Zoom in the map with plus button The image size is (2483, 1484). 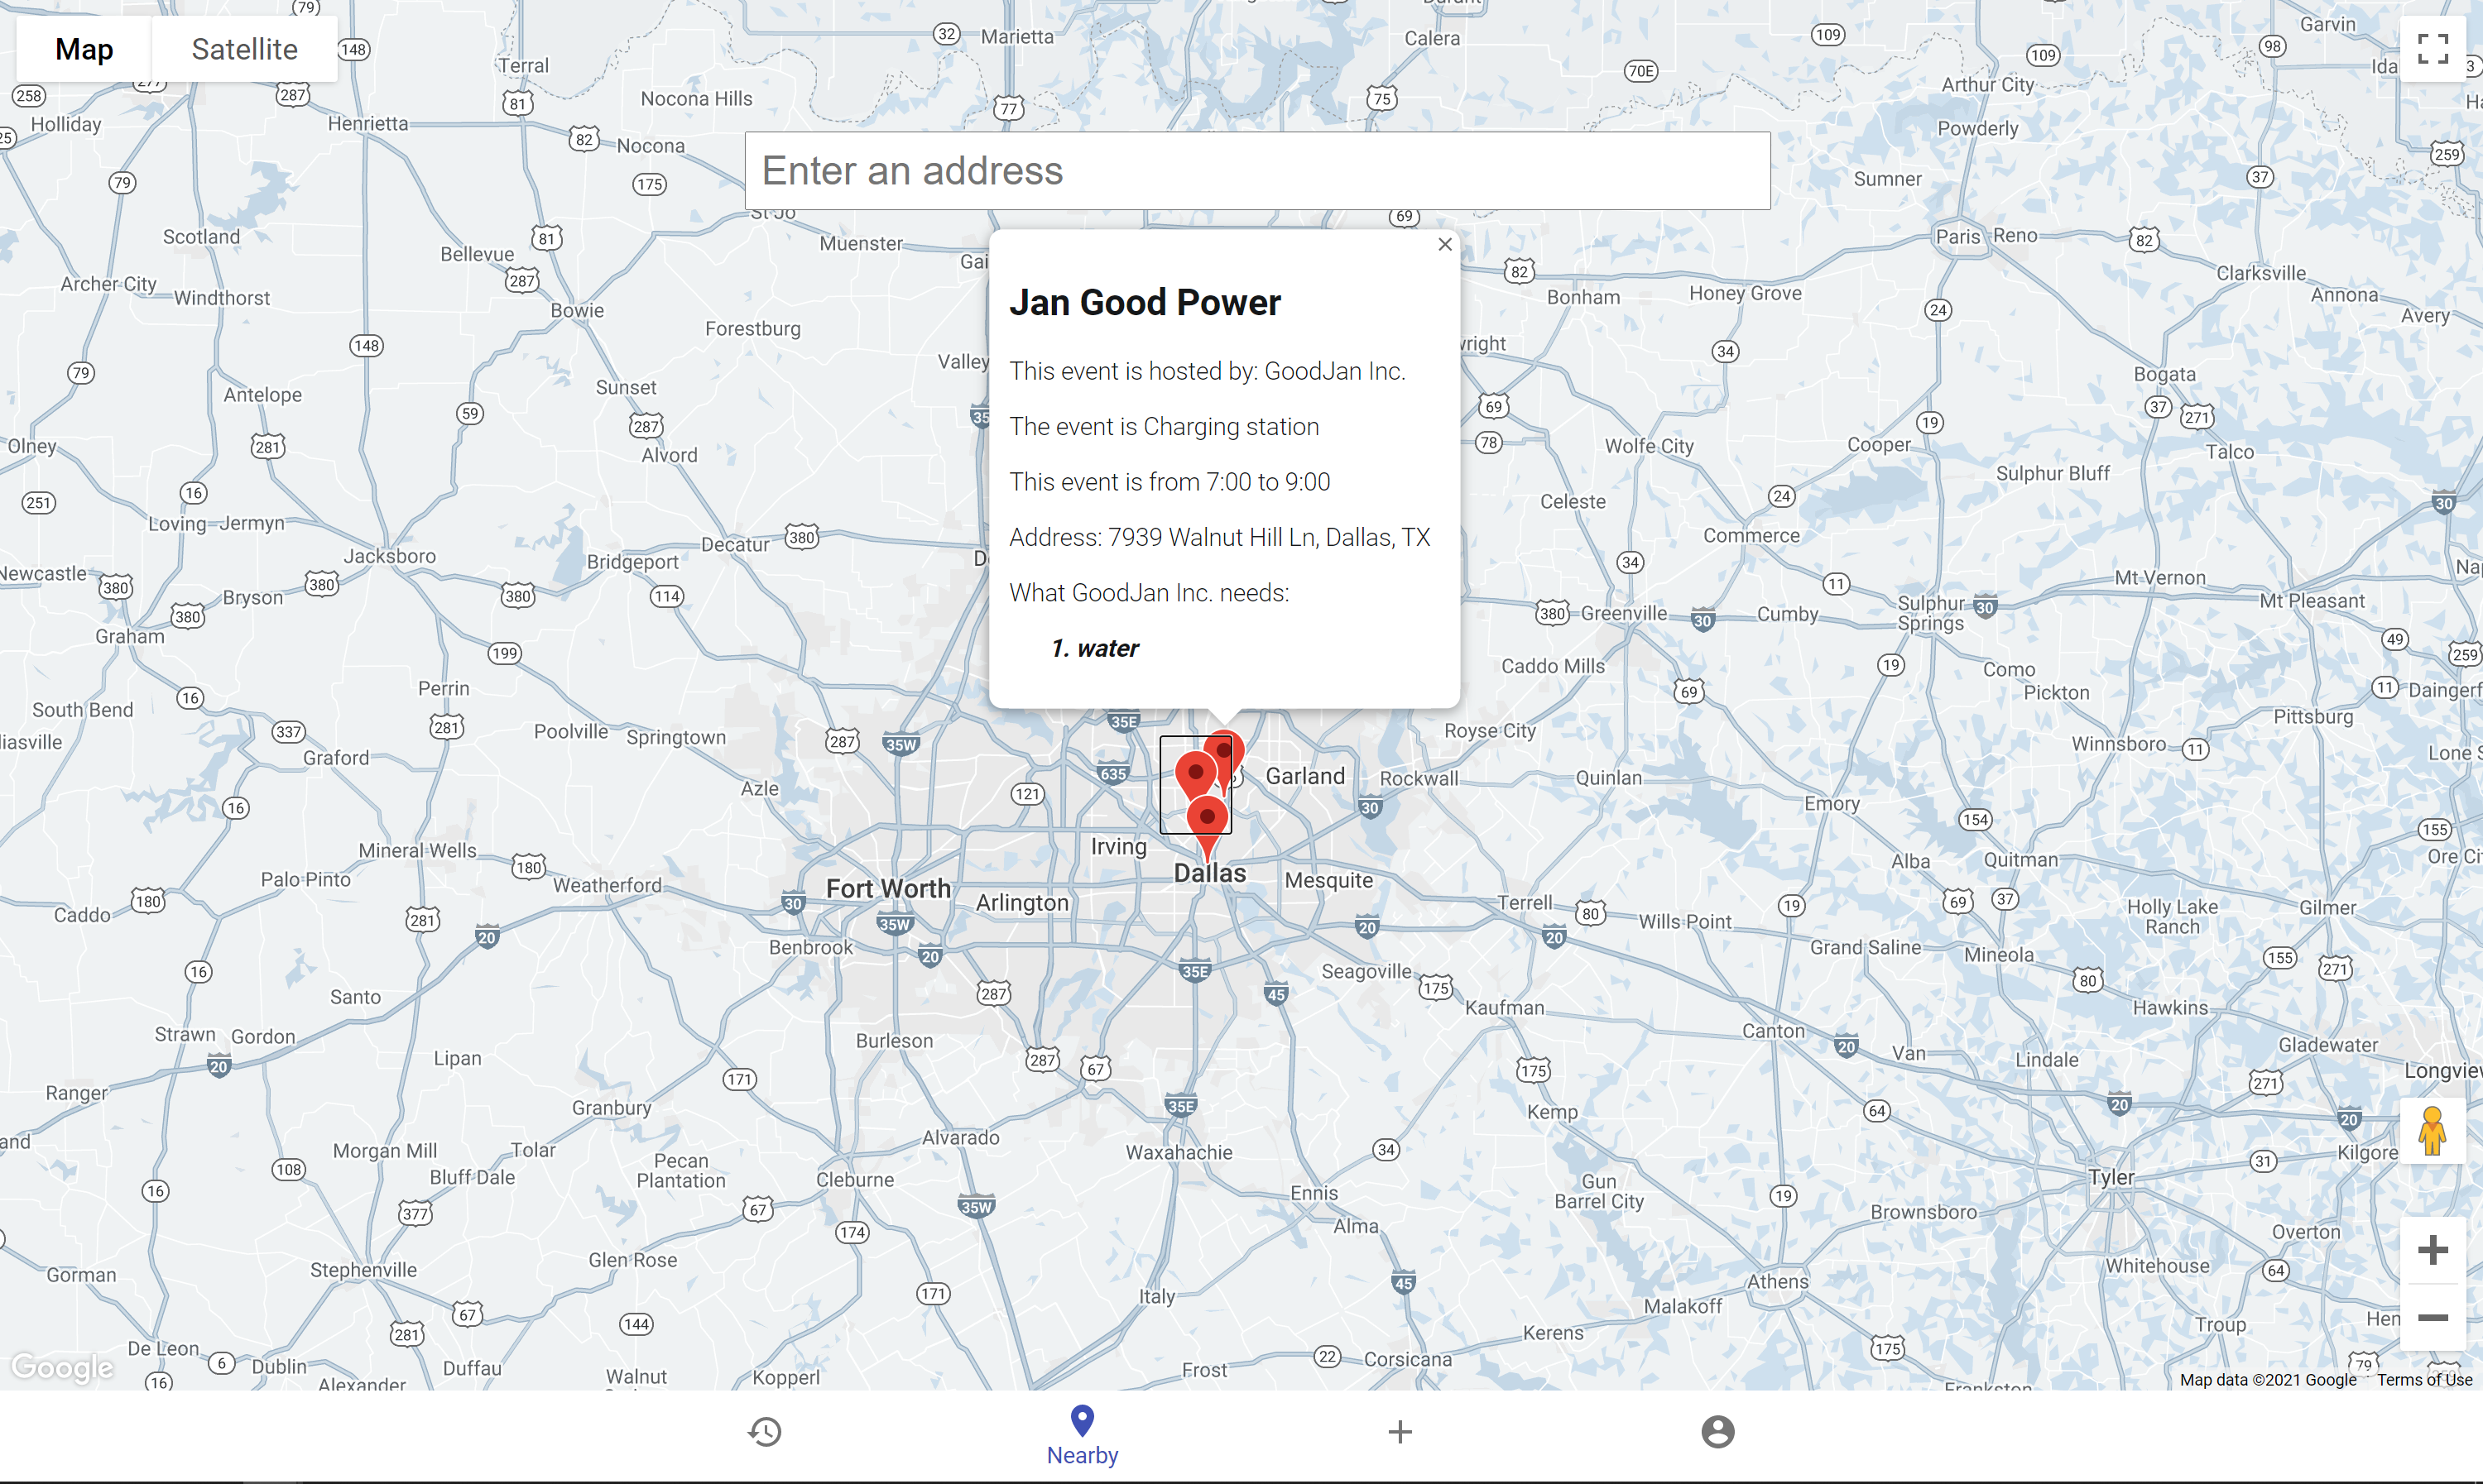pos(2432,1249)
